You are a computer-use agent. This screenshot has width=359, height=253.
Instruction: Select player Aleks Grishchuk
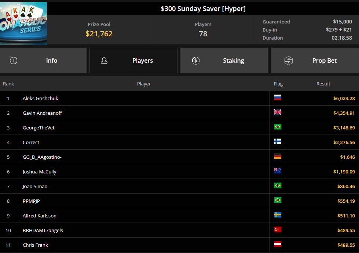click(x=40, y=99)
